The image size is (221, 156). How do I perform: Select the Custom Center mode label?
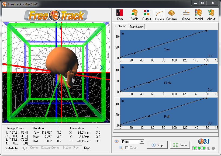click(50, 148)
